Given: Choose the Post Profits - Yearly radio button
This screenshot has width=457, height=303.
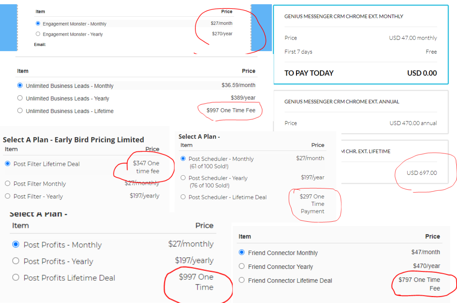Looking at the screenshot, I should pos(15,261).
